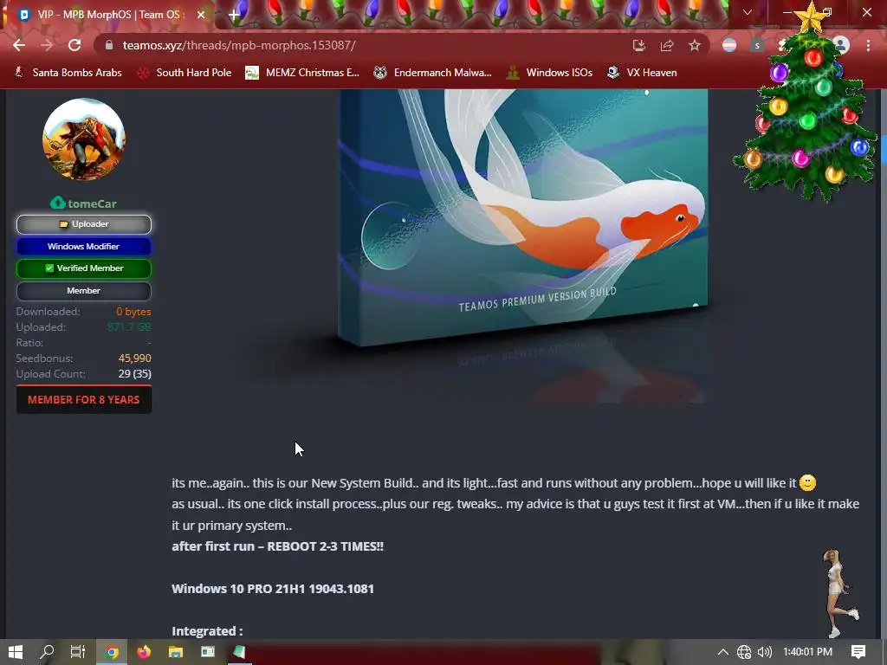
Task: Open the tab search chevron
Action: (748, 12)
